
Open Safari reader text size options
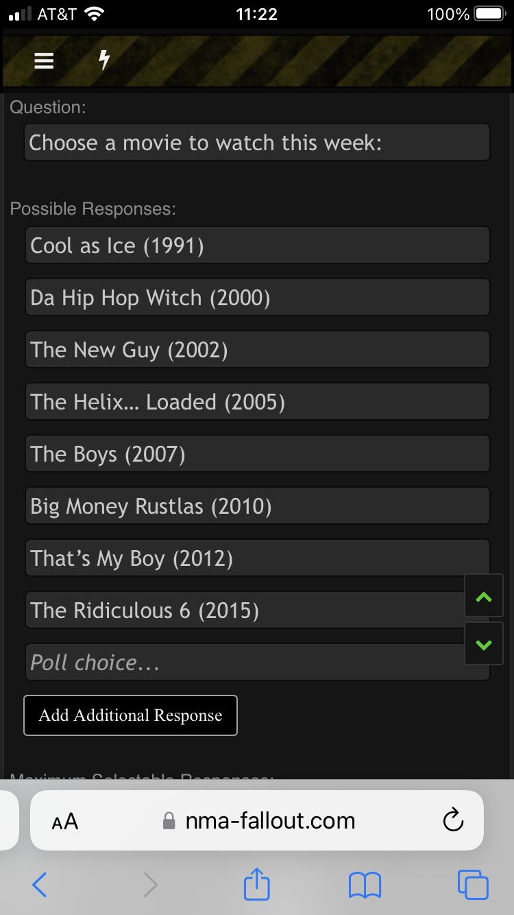pyautogui.click(x=65, y=821)
